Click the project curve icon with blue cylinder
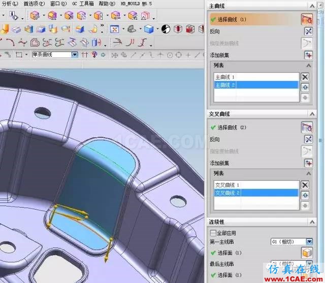The image size is (325, 283). click(x=96, y=43)
